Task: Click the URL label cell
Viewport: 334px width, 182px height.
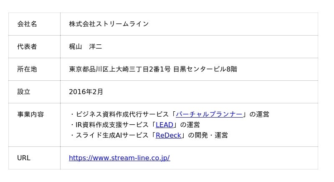Action: [24, 158]
